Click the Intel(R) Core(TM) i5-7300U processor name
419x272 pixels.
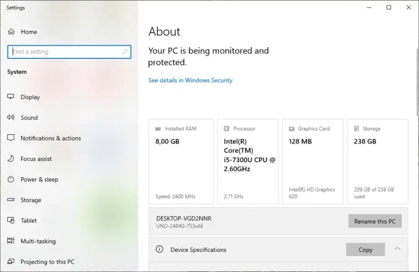[250, 155]
